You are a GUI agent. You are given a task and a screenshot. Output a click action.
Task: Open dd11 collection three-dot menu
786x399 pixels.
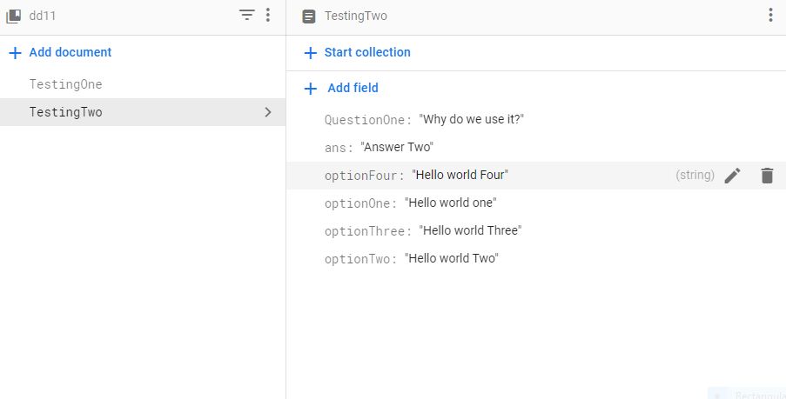click(268, 16)
